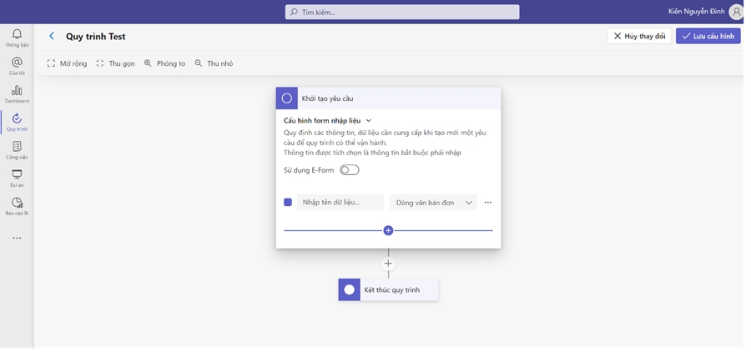This screenshot has width=751, height=352.
Task: Click Phóng to zoom in option
Action: (x=164, y=63)
